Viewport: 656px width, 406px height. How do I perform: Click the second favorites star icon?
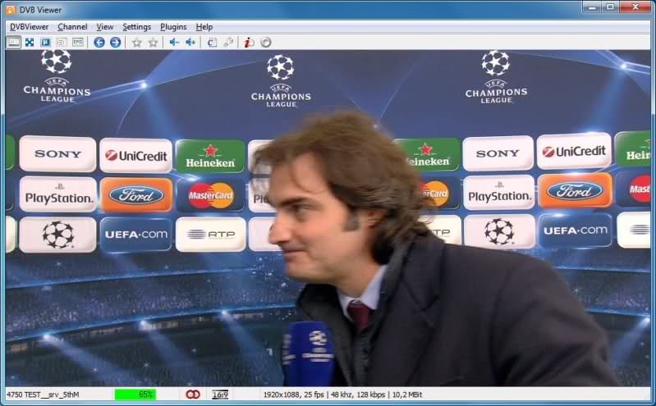[154, 42]
